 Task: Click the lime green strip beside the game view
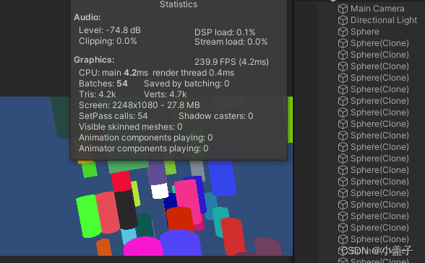click(290, 120)
